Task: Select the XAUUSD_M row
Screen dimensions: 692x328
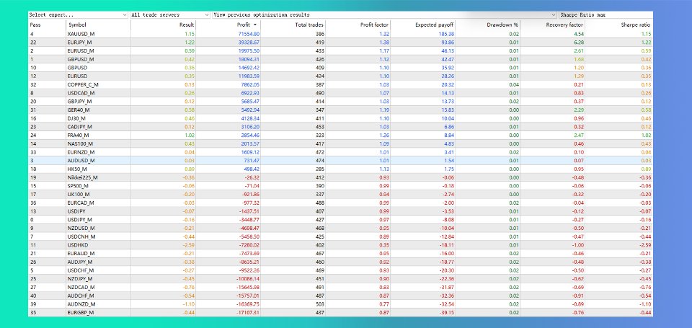Action: [x=340, y=34]
